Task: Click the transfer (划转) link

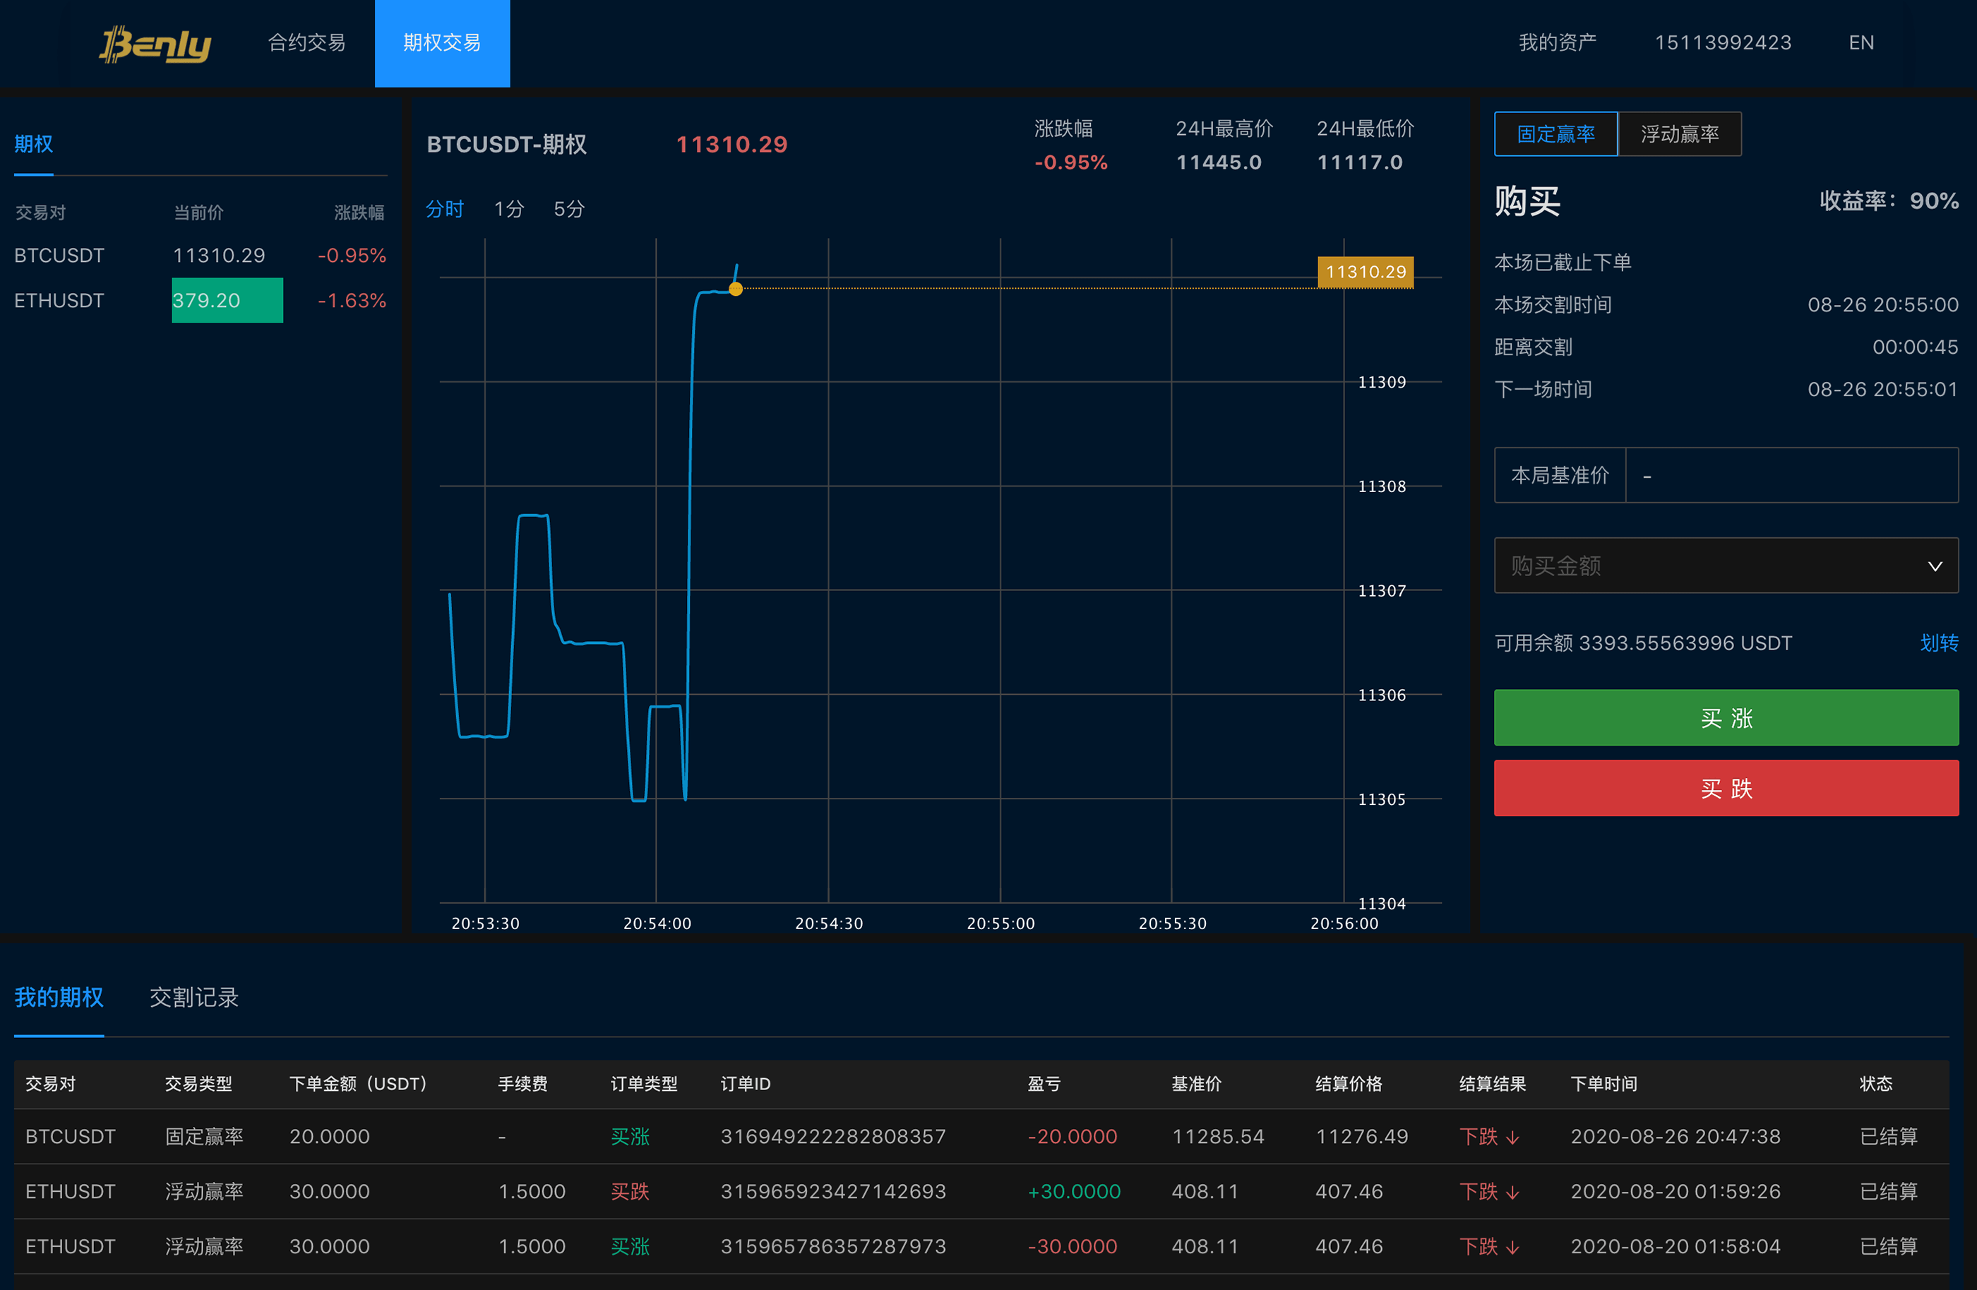Action: [x=1939, y=643]
